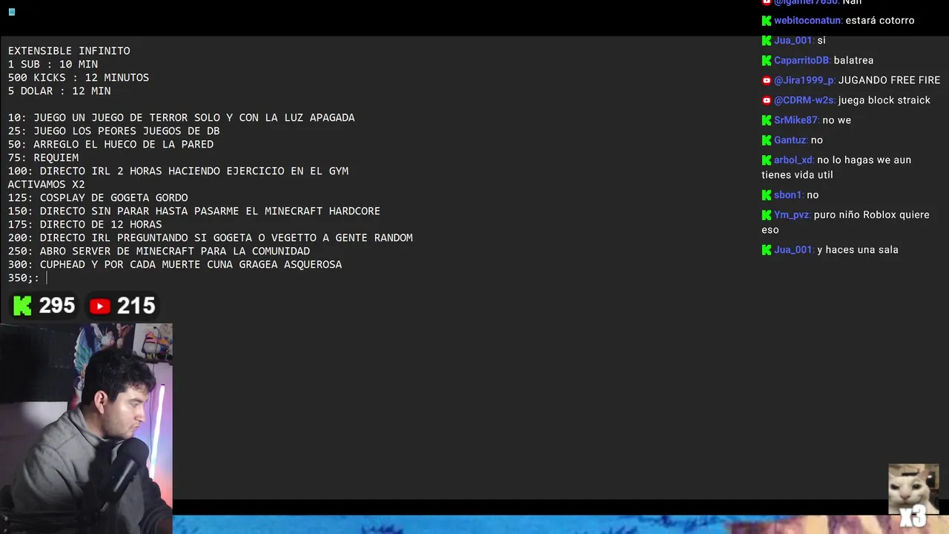This screenshot has width=949, height=534.
Task: Click username webitoconatun in chat
Action: [807, 21]
